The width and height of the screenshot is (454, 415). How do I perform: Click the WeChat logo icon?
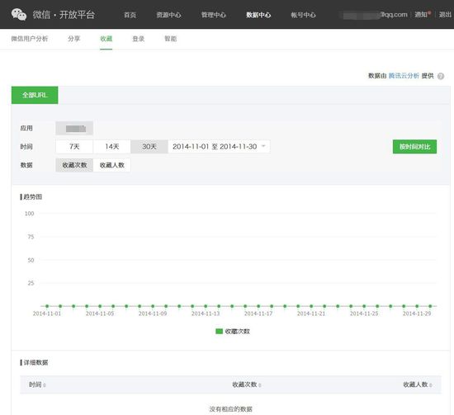19,15
